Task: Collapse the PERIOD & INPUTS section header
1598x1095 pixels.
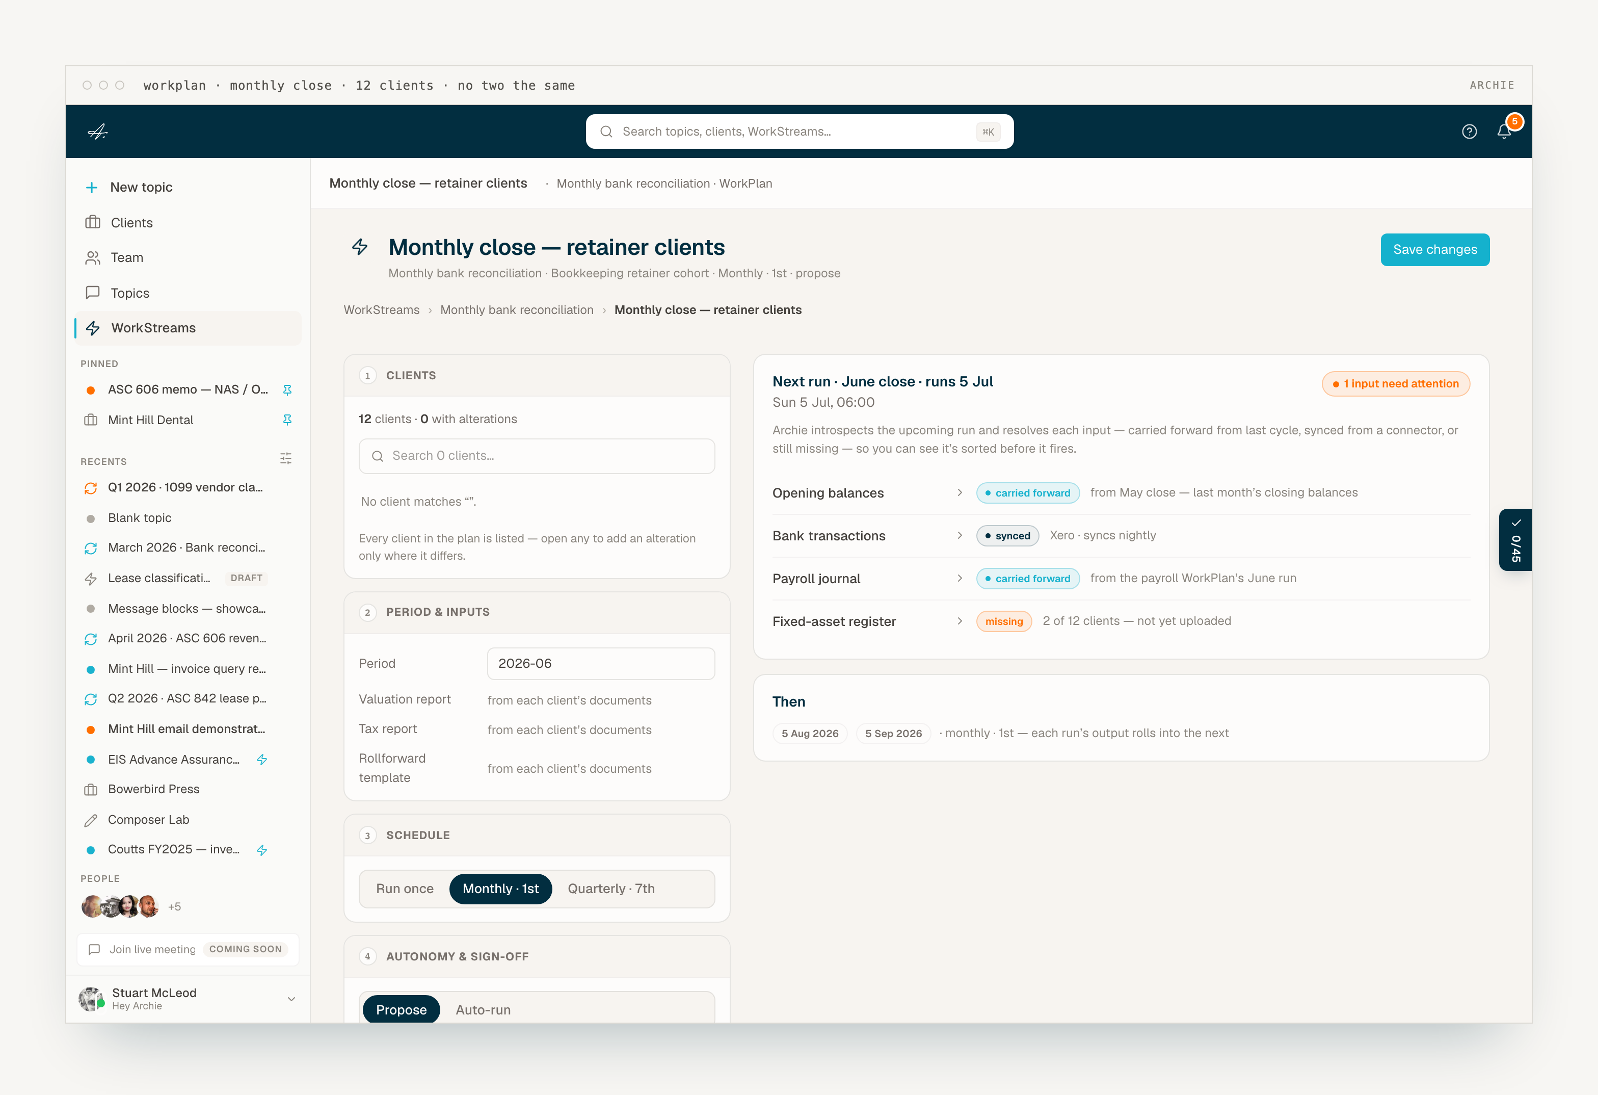Action: [x=537, y=612]
